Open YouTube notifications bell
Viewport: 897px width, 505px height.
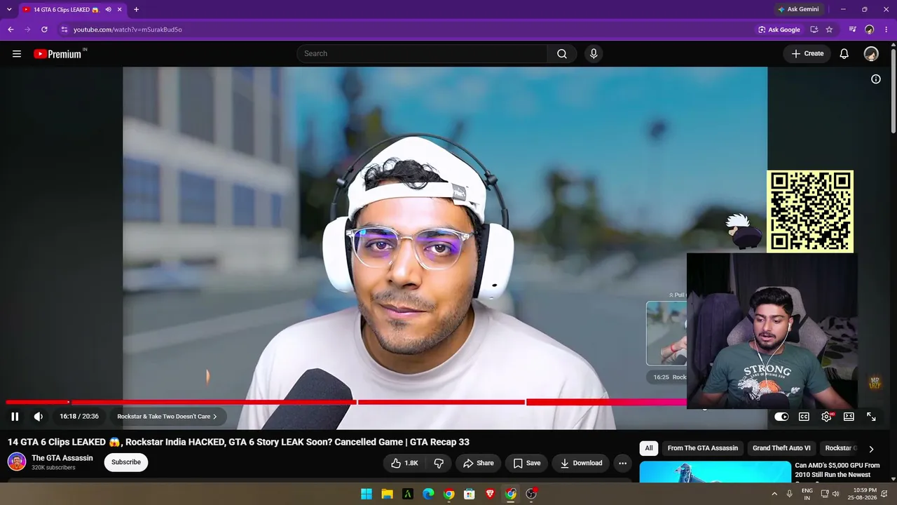(844, 54)
